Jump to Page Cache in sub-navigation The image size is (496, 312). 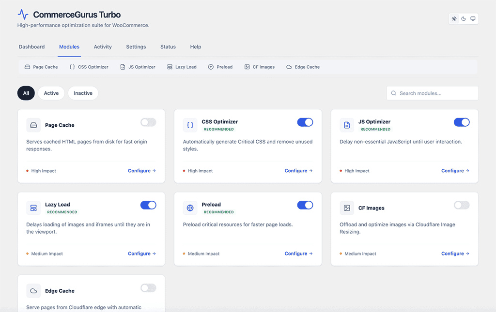coord(41,67)
